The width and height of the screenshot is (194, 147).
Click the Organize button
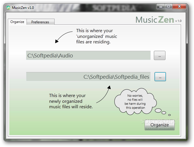[x=160, y=125]
